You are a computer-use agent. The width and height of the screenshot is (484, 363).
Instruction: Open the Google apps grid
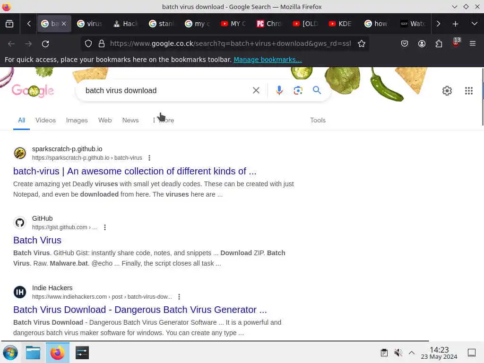[469, 91]
